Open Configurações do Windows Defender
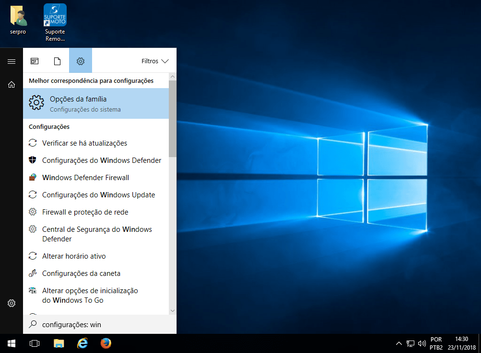The image size is (481, 353). (x=101, y=160)
